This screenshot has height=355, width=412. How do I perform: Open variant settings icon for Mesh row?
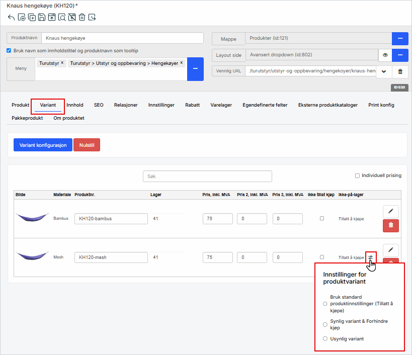pyautogui.click(x=371, y=257)
